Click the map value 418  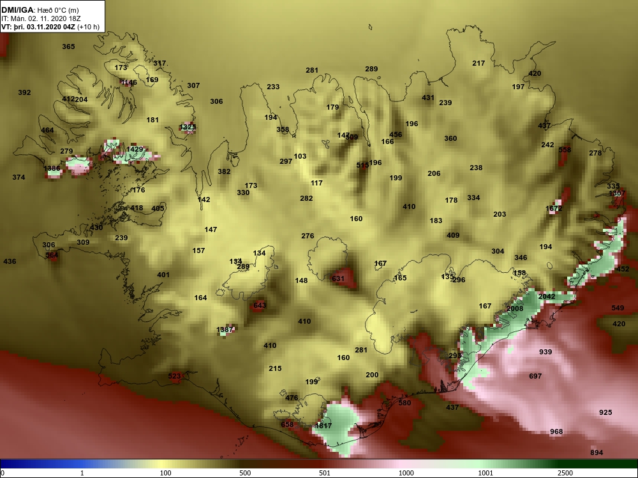pyautogui.click(x=137, y=208)
